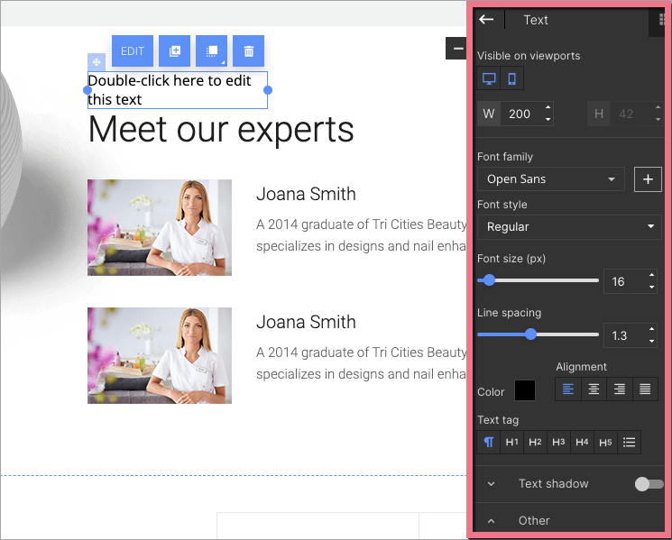Click the width W input field
The height and width of the screenshot is (540, 672).
(520, 114)
